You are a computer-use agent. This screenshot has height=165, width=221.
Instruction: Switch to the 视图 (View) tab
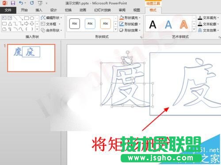137,10
